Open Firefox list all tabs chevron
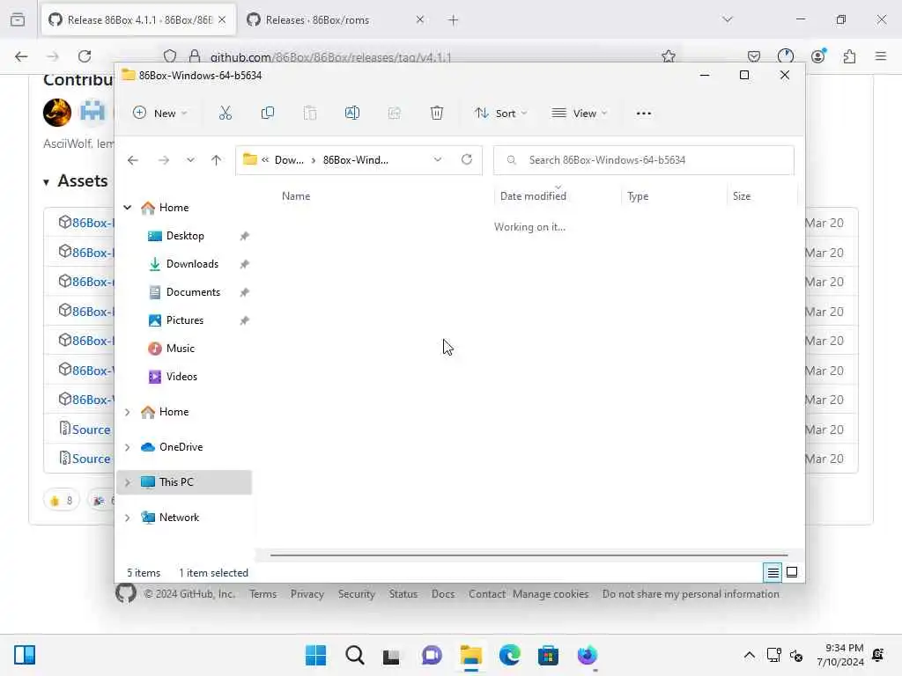 coord(727,19)
